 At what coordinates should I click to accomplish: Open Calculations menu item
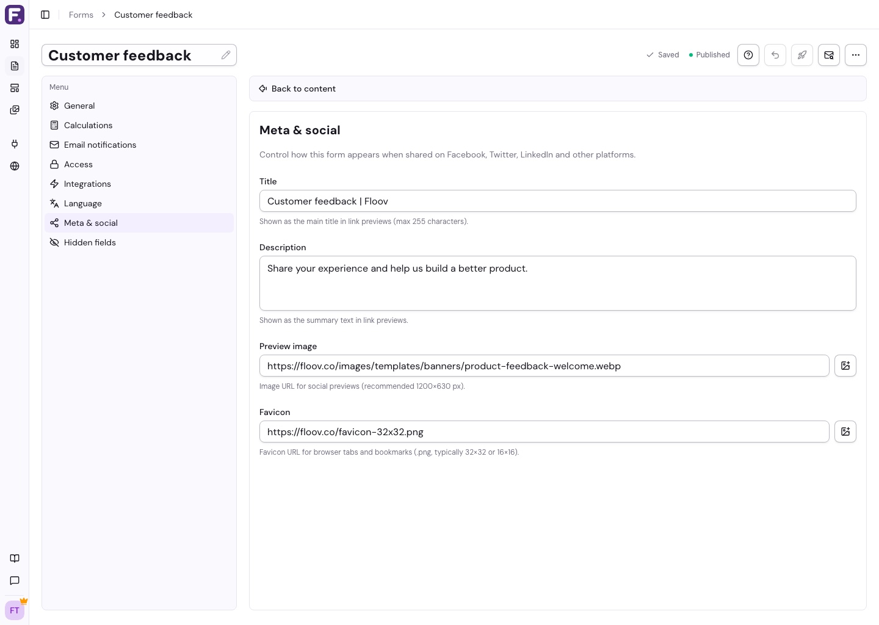(139, 125)
